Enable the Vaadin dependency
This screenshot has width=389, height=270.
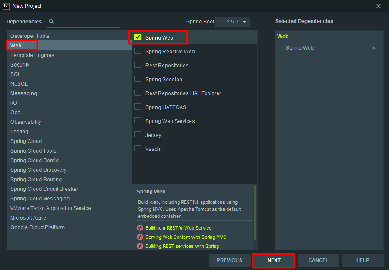click(137, 148)
